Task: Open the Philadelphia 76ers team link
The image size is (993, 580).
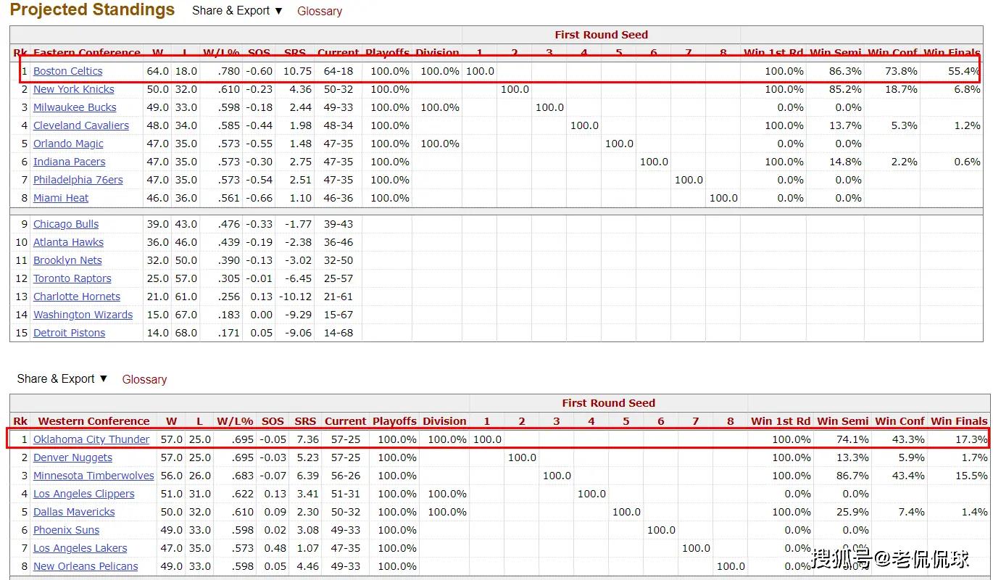Action: 78,180
